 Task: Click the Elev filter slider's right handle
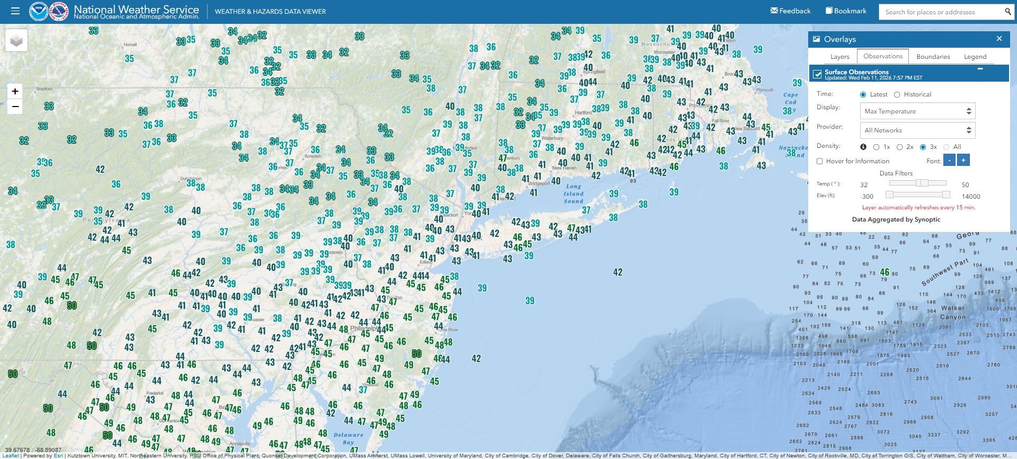coord(946,195)
